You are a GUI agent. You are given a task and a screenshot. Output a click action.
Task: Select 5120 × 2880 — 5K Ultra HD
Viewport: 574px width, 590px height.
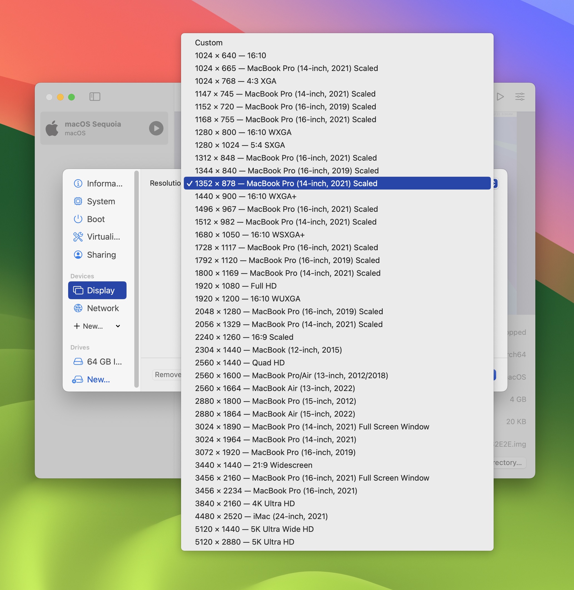[337, 542]
